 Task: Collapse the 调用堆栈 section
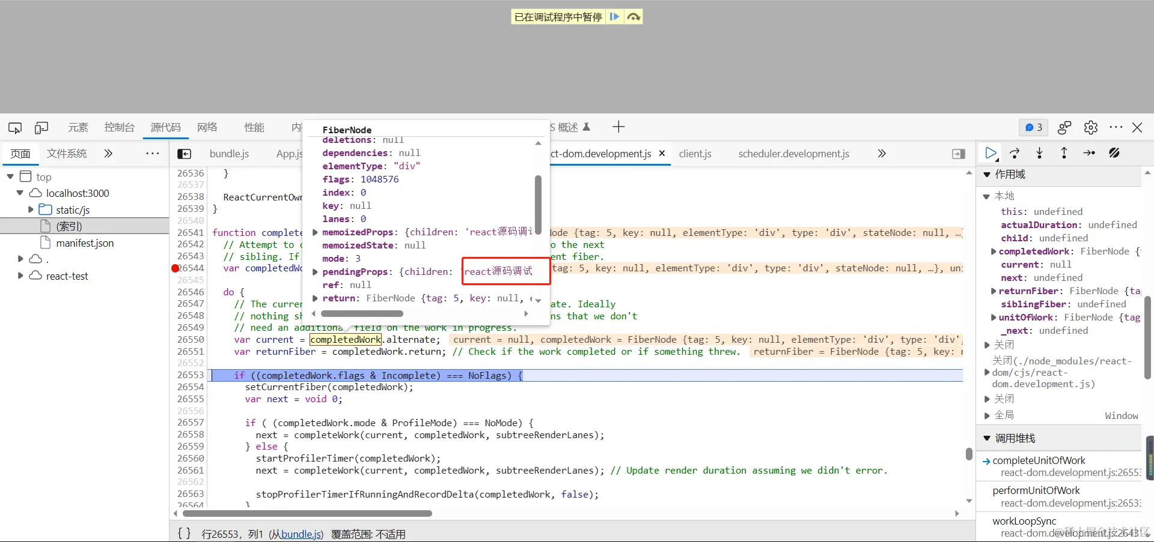(986, 439)
